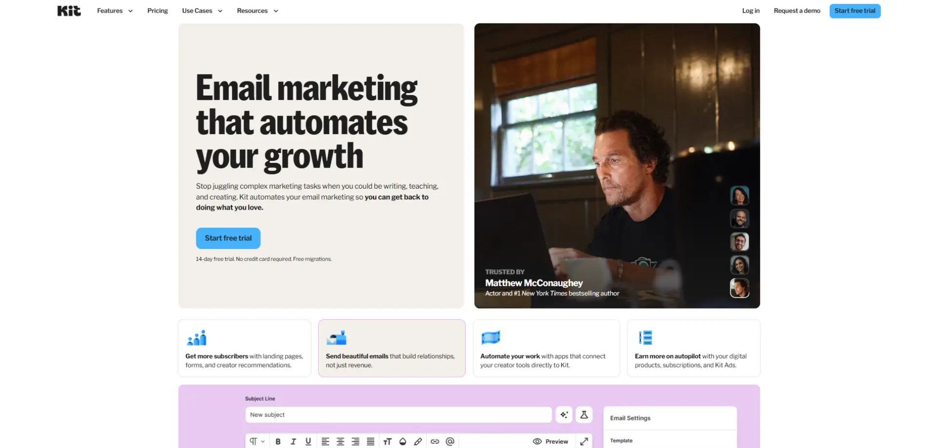Image resolution: width=936 pixels, height=448 pixels.
Task: Select the Send beautiful emails card
Action: tap(392, 348)
